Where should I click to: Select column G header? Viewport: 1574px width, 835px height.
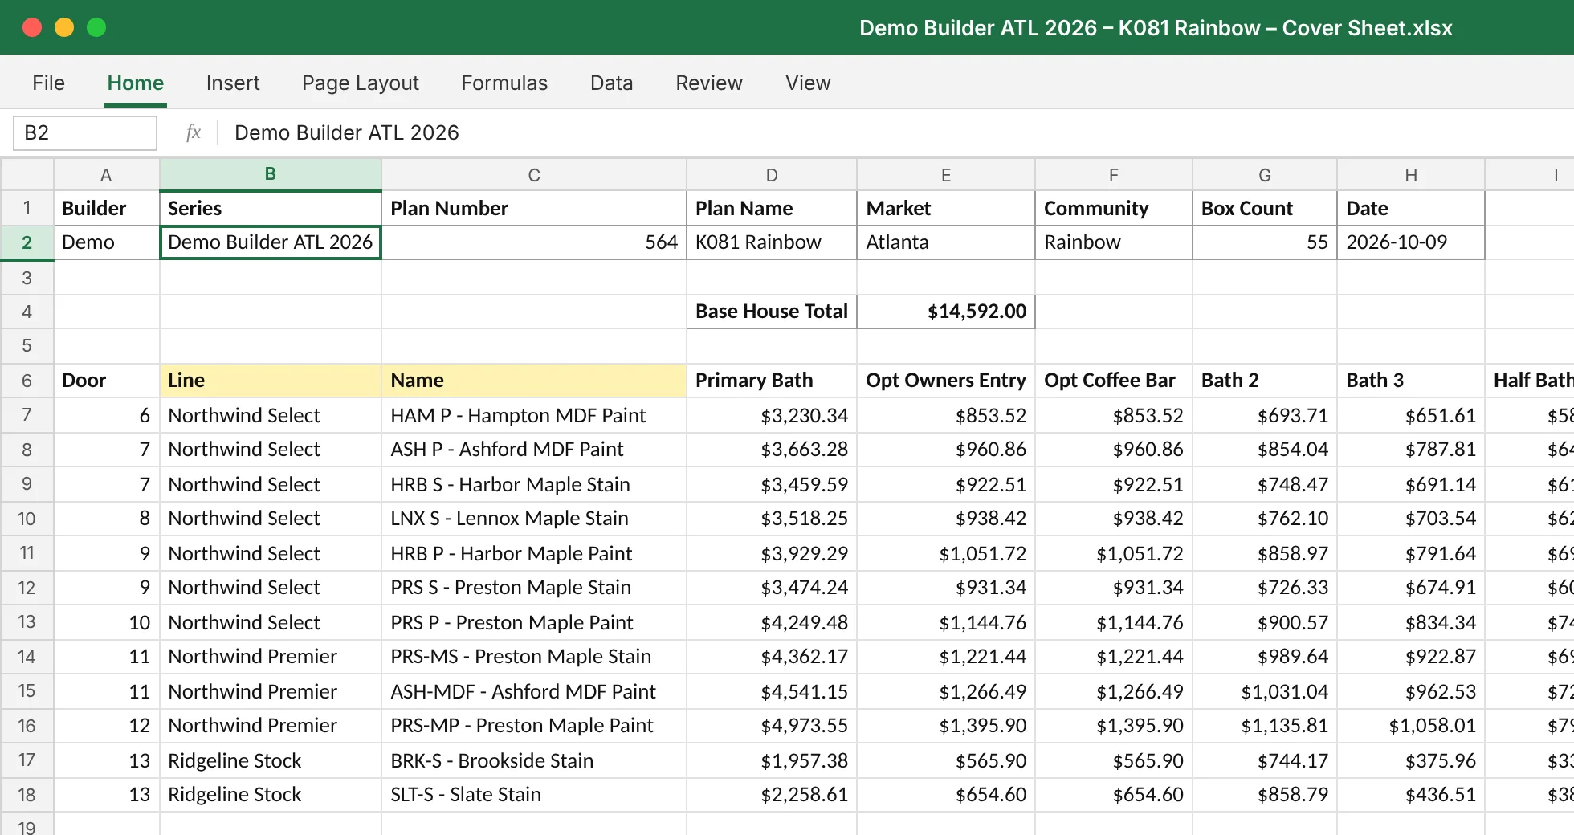(x=1265, y=175)
